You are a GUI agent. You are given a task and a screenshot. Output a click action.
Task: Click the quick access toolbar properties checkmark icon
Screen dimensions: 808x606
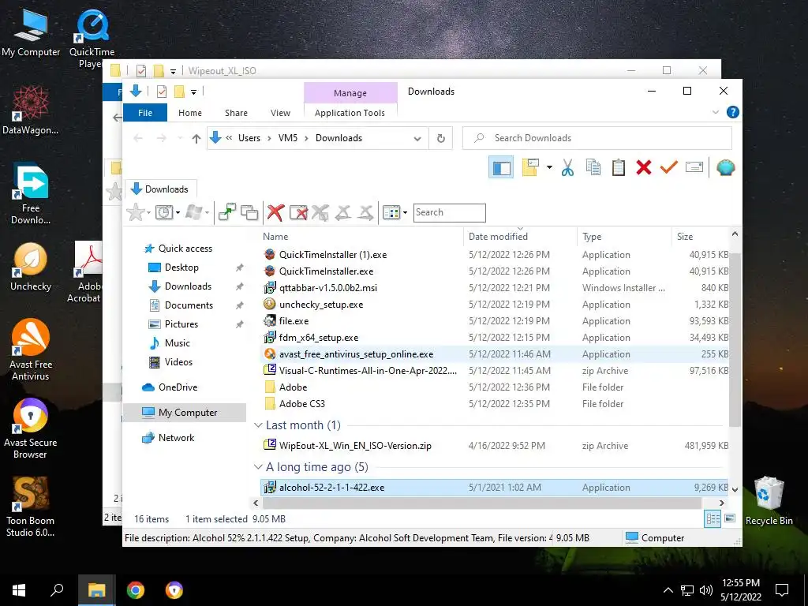point(161,92)
